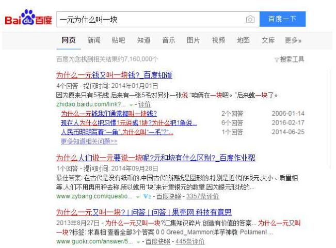Click the Baidu logo
Image resolution: width=336 pixels, height=248 pixels.
coord(28,18)
